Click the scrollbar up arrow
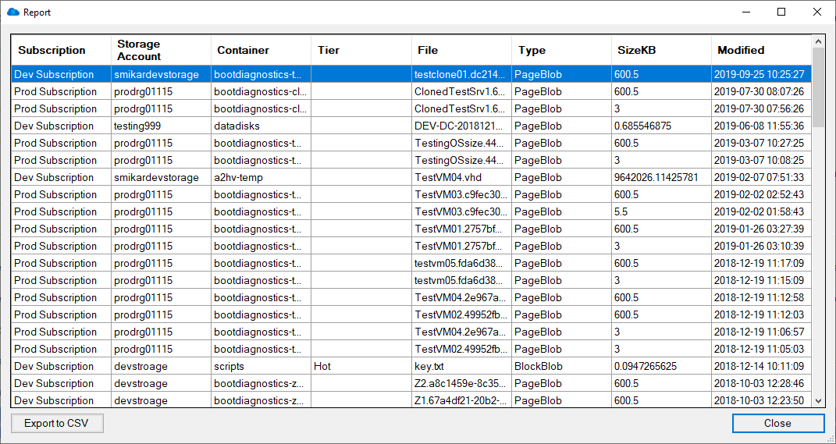This screenshot has width=836, height=444. click(x=818, y=41)
